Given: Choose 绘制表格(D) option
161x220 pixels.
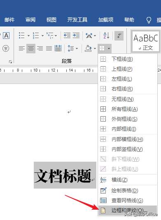Looking at the screenshot, I should (128, 191).
